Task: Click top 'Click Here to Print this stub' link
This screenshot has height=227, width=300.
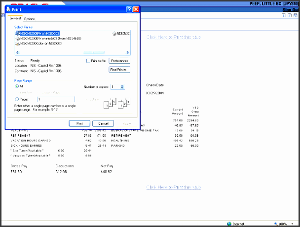Action: point(173,37)
